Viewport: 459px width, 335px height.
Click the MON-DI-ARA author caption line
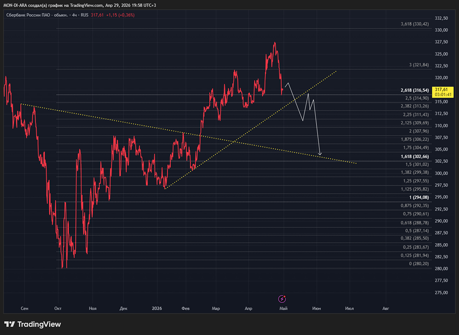click(x=79, y=5)
